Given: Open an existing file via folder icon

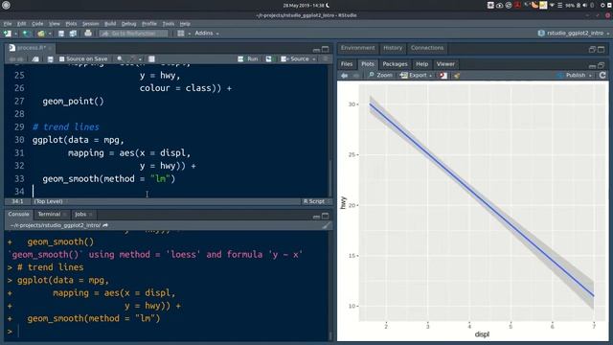Looking at the screenshot, I should [41, 34].
